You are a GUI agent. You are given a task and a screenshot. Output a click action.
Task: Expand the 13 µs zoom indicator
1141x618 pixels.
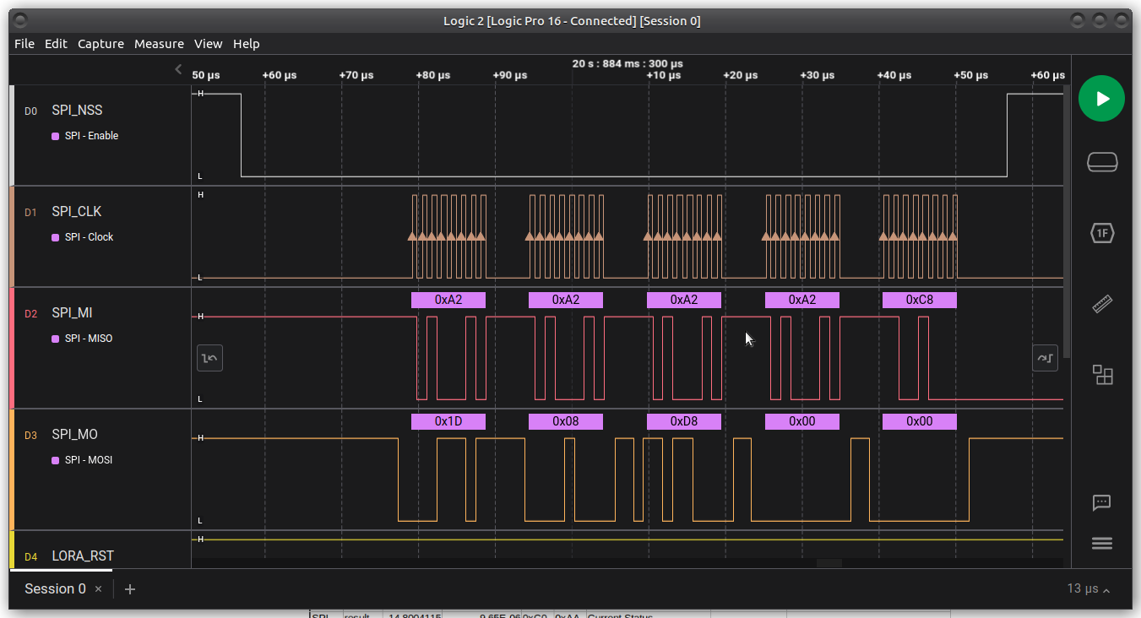1088,588
